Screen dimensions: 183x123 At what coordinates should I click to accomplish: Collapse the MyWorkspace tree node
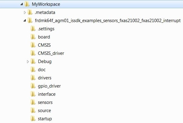pos(21,4)
